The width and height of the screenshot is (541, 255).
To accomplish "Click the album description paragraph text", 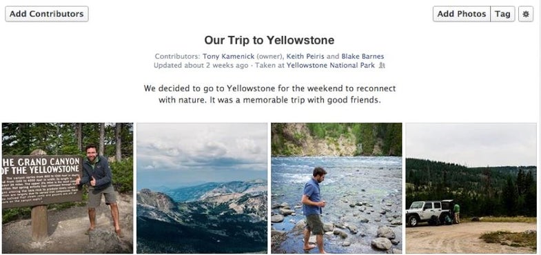I will (269, 94).
